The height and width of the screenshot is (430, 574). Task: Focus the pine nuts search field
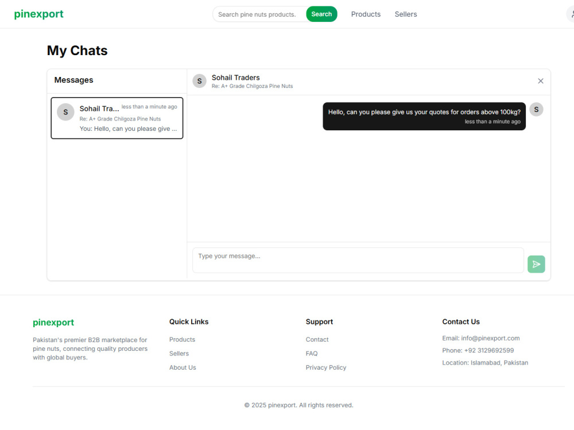pyautogui.click(x=260, y=14)
